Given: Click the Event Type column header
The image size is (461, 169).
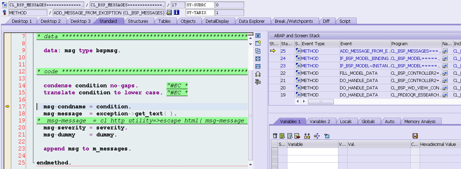Looking at the screenshot, I should [320, 44].
